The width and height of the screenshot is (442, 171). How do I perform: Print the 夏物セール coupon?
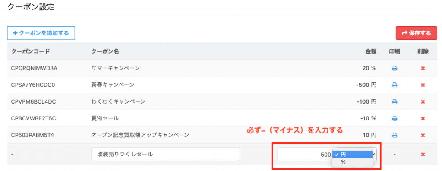(395, 118)
